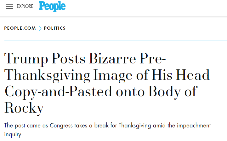Click the word "Posts" in the headline
Image resolution: width=227 pixels, height=141 pixels.
pyautogui.click(x=70, y=59)
